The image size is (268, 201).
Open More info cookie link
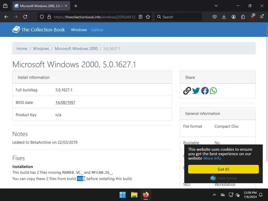point(212,158)
